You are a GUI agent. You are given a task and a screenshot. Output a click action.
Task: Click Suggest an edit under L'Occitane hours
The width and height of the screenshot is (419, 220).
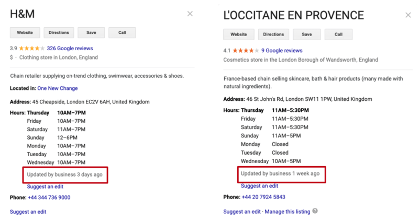point(259,186)
